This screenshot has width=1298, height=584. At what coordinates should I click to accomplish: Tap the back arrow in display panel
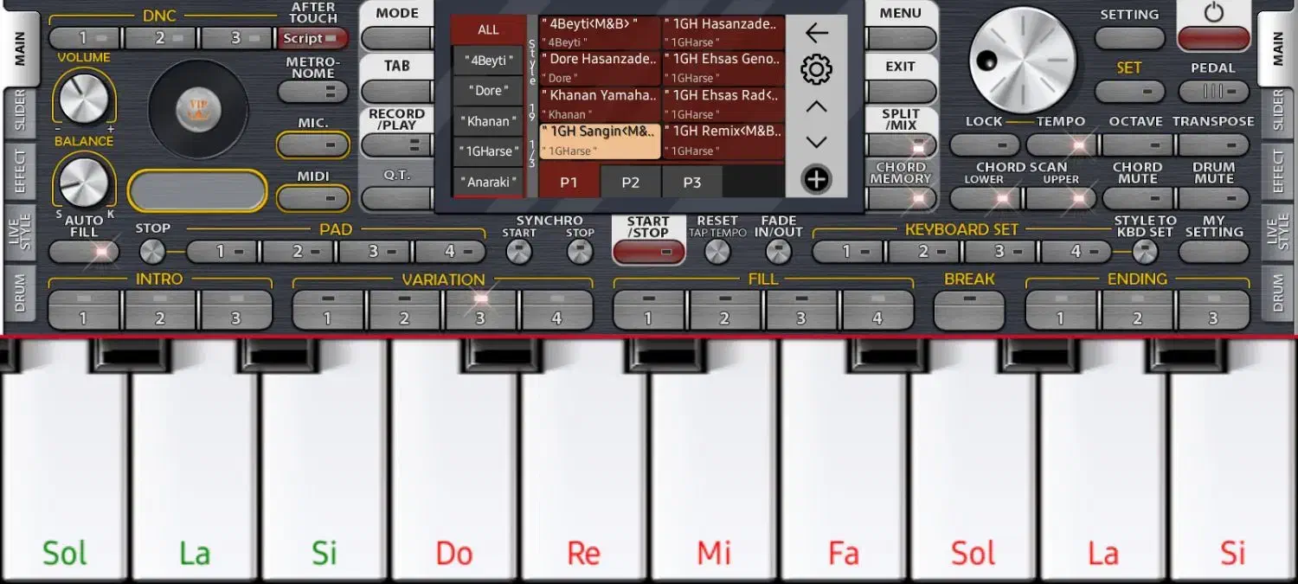tap(816, 33)
